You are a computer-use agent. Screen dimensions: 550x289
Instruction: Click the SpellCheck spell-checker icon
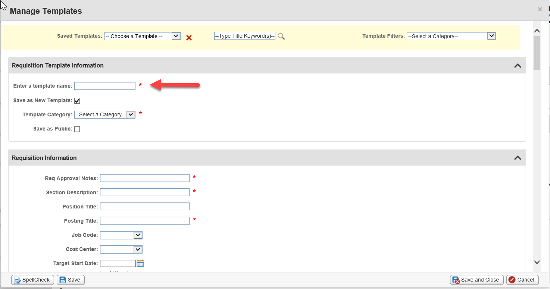(16, 280)
